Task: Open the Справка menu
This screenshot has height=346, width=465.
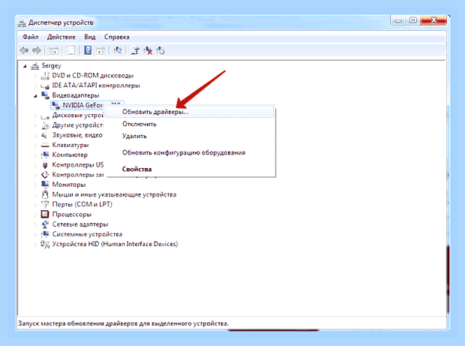Action: click(x=116, y=37)
